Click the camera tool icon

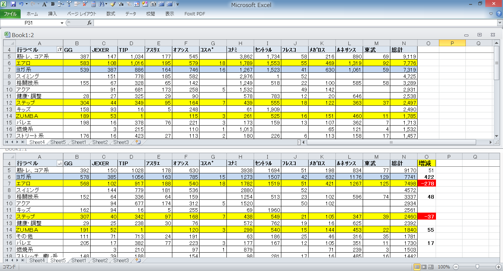pyautogui.click(x=153, y=4)
